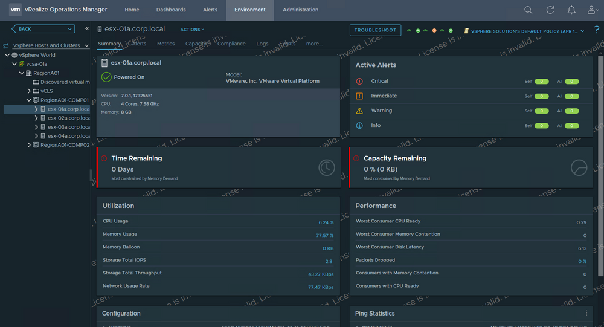Click the refresh icon in top bar
604x327 pixels.
[550, 10]
